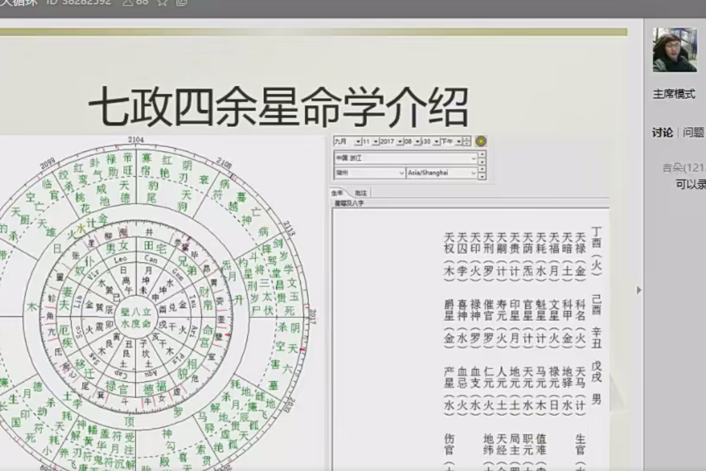706x471 pixels.
Task: Open the 湖州 city dropdown
Action: [x=401, y=173]
